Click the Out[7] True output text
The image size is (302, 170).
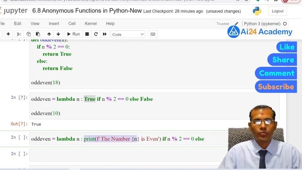coord(36,124)
